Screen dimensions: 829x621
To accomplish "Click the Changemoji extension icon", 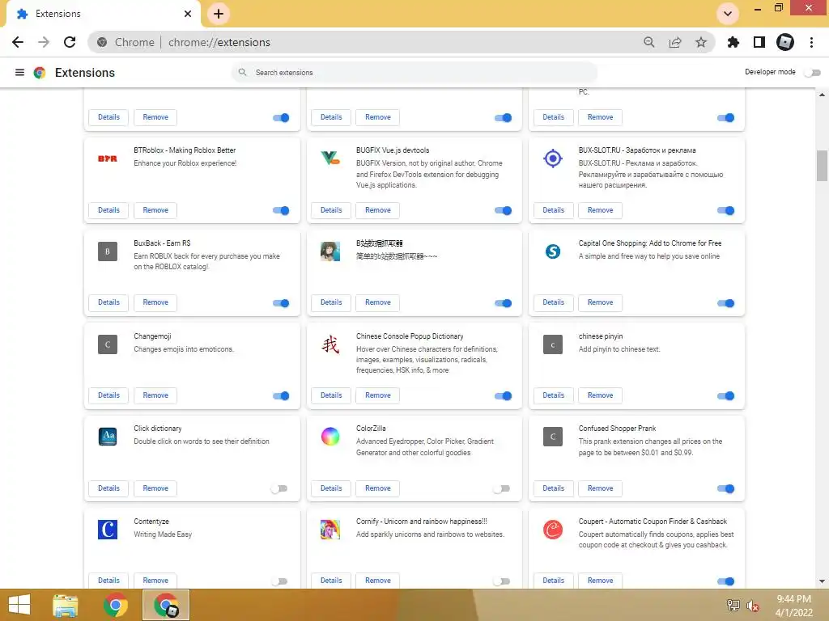I will (x=108, y=344).
